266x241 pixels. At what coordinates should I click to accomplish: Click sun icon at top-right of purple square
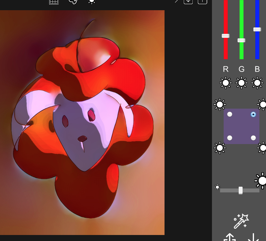click(262, 104)
